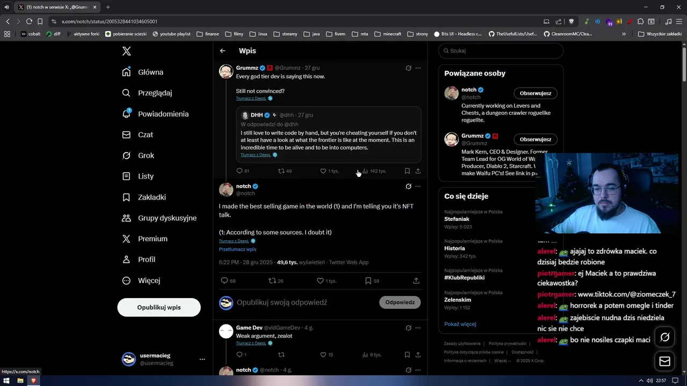The width and height of the screenshot is (687, 386).
Task: Open more options on Game Dev reply
Action: tap(418, 328)
